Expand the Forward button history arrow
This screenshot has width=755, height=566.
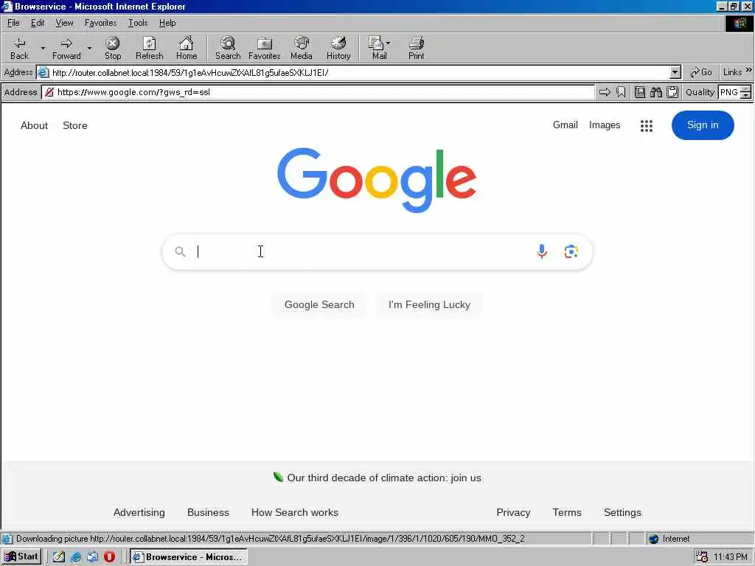click(89, 48)
